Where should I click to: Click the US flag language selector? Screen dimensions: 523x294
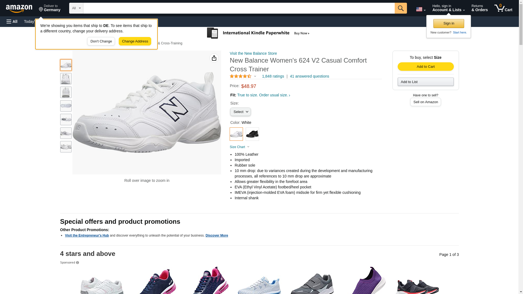click(x=420, y=9)
